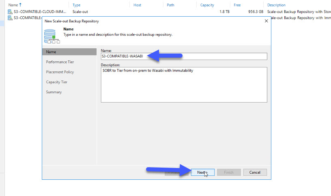
Task: Click the disabled Finish button
Action: pos(229,172)
